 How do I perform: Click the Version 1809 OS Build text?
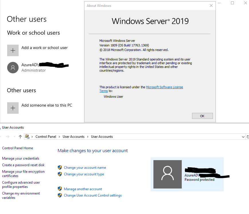coord(124,45)
